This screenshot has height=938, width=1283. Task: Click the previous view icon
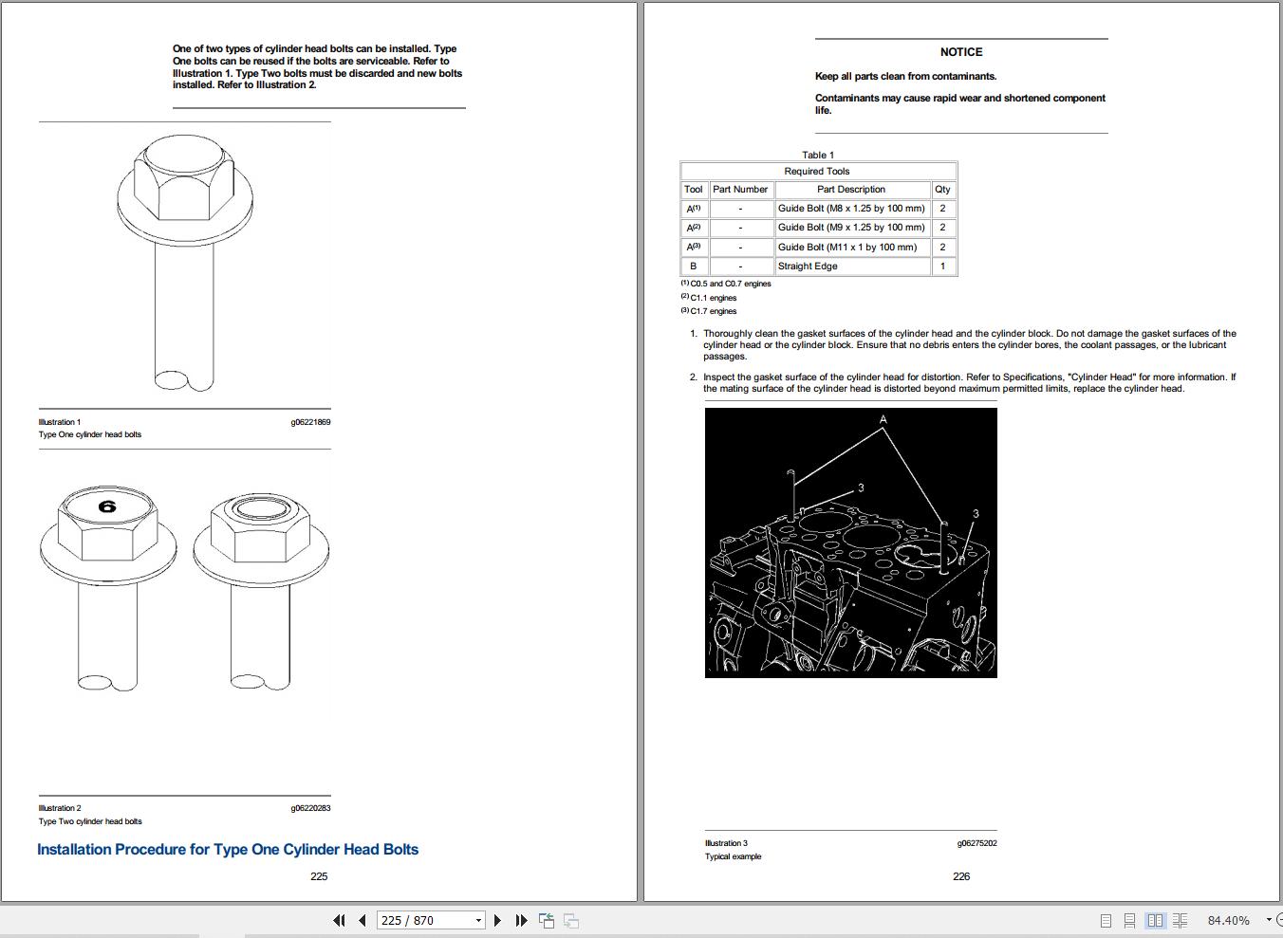(547, 920)
